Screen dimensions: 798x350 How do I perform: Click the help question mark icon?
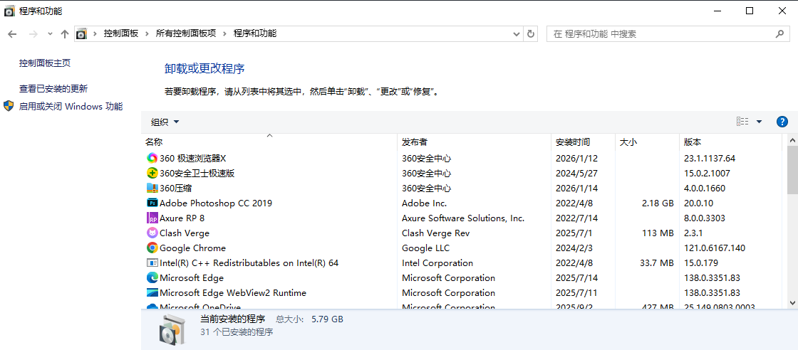tap(782, 122)
